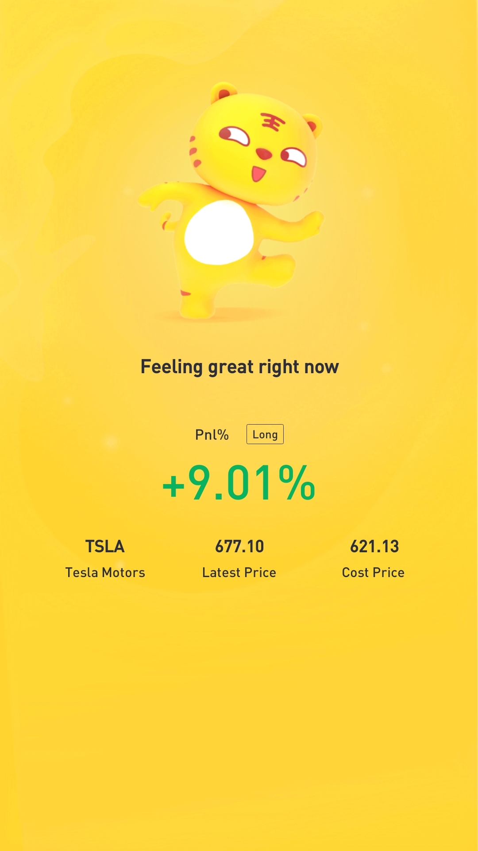Tap the tiger mascot's white belly
Screen dimensions: 478x851
(x=219, y=232)
